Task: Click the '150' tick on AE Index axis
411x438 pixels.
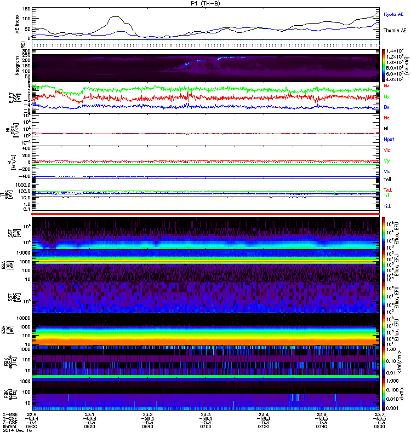Action: click(x=26, y=9)
